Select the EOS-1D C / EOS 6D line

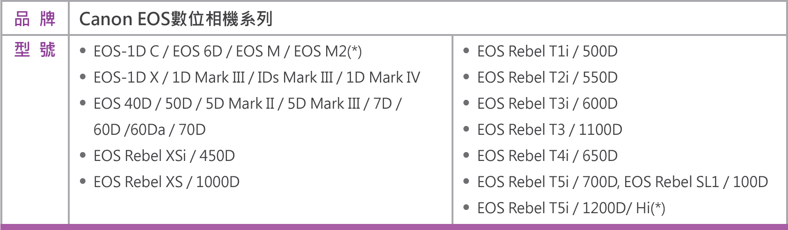pos(227,51)
